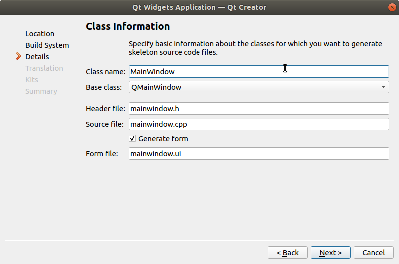Click the greyed-out Summary step
The image size is (399, 264).
(x=41, y=91)
